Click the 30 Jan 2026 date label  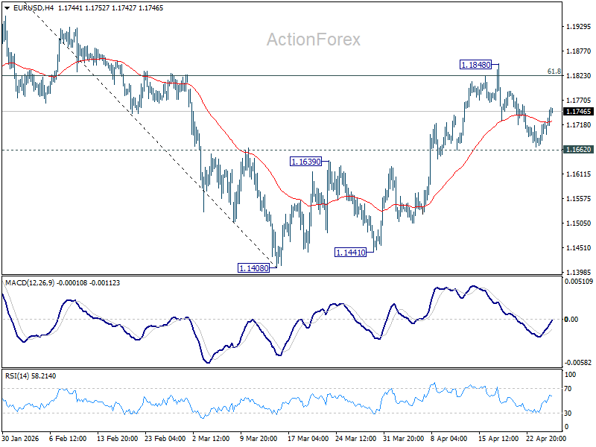[x=22, y=439]
